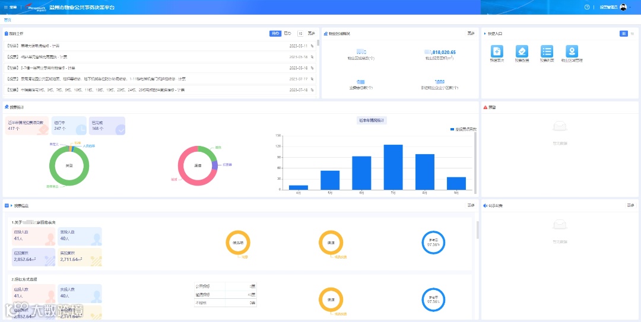
Task: Click the announcements speaker icon
Action: (x=485, y=206)
